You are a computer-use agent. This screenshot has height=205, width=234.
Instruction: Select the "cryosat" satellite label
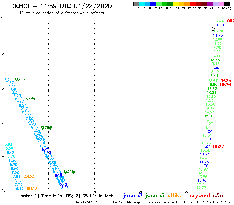click(200, 196)
